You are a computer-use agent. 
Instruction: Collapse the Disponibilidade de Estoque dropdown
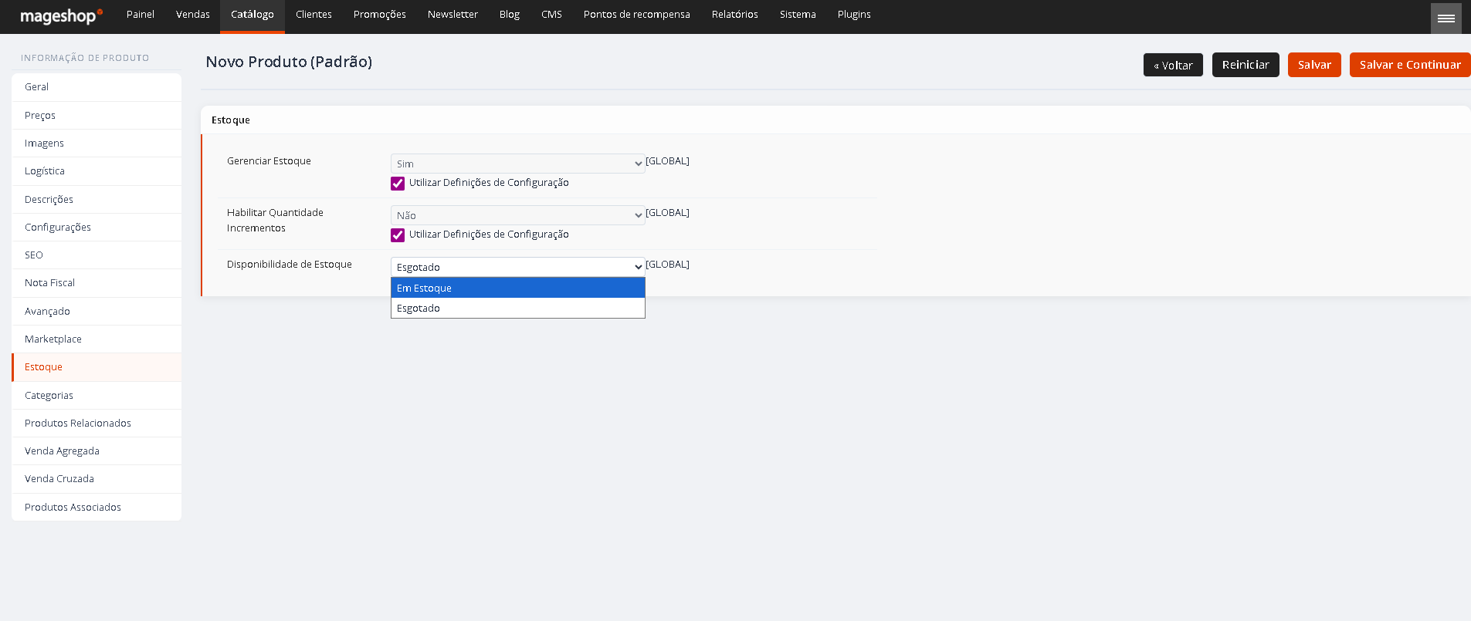pyautogui.click(x=517, y=267)
